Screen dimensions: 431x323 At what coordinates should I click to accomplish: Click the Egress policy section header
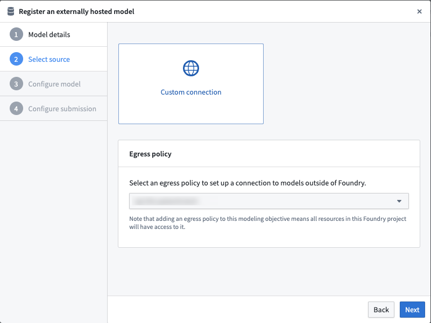[150, 154]
